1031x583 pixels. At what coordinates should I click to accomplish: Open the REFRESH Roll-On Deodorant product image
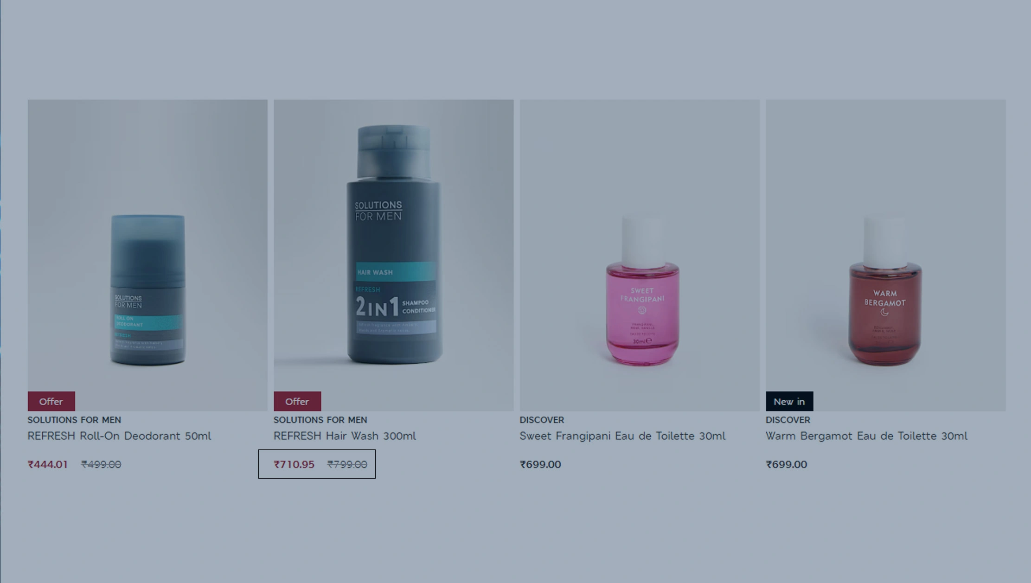click(x=147, y=255)
